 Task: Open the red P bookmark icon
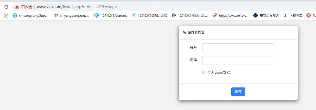click(x=309, y=15)
